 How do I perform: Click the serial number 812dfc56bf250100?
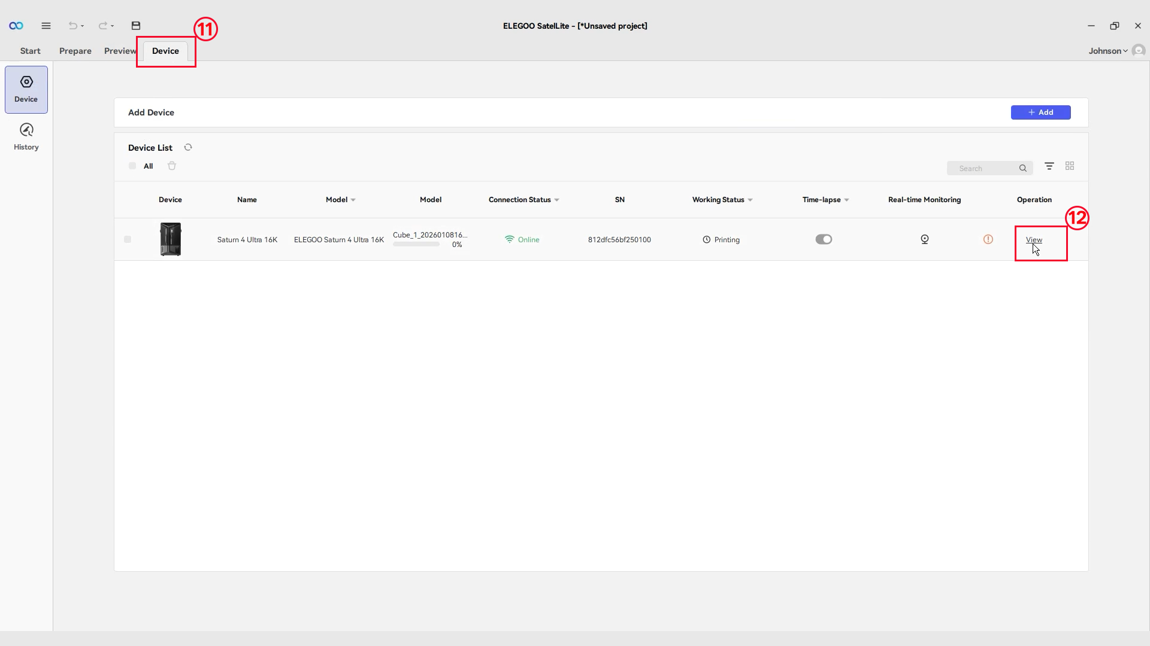pyautogui.click(x=619, y=240)
